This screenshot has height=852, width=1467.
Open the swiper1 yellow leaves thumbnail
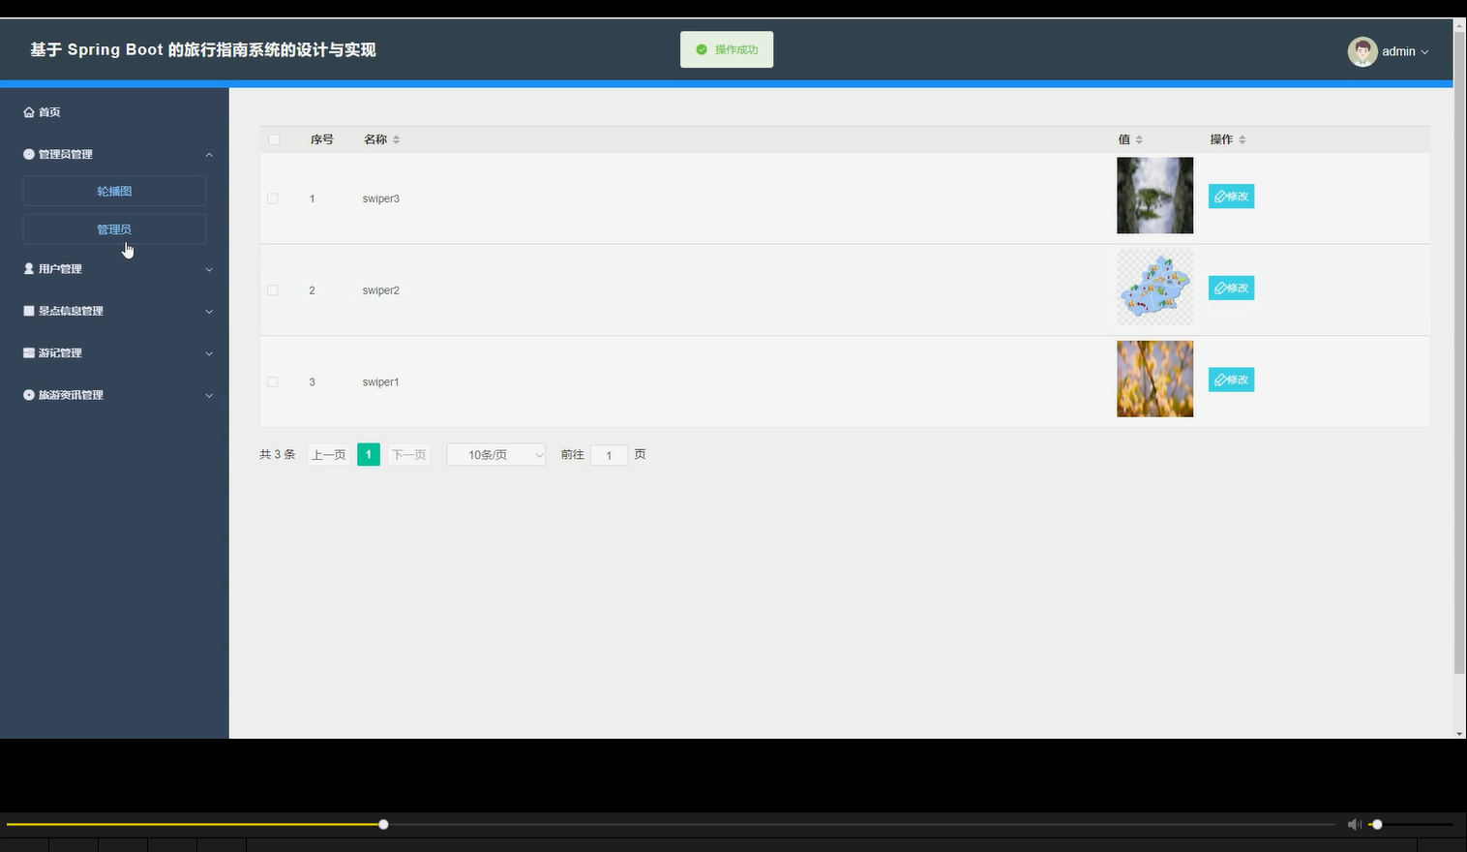click(1154, 379)
